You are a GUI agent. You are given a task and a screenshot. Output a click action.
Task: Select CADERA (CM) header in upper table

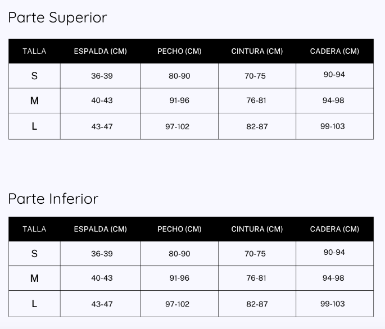pos(334,51)
